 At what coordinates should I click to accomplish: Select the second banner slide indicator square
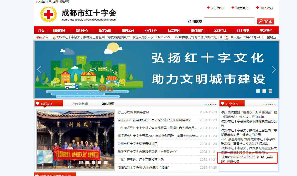(x=264, y=91)
